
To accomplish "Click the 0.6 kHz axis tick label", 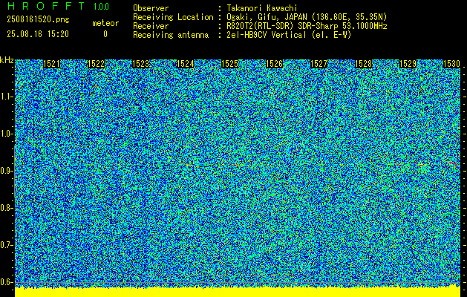I will coord(7,282).
